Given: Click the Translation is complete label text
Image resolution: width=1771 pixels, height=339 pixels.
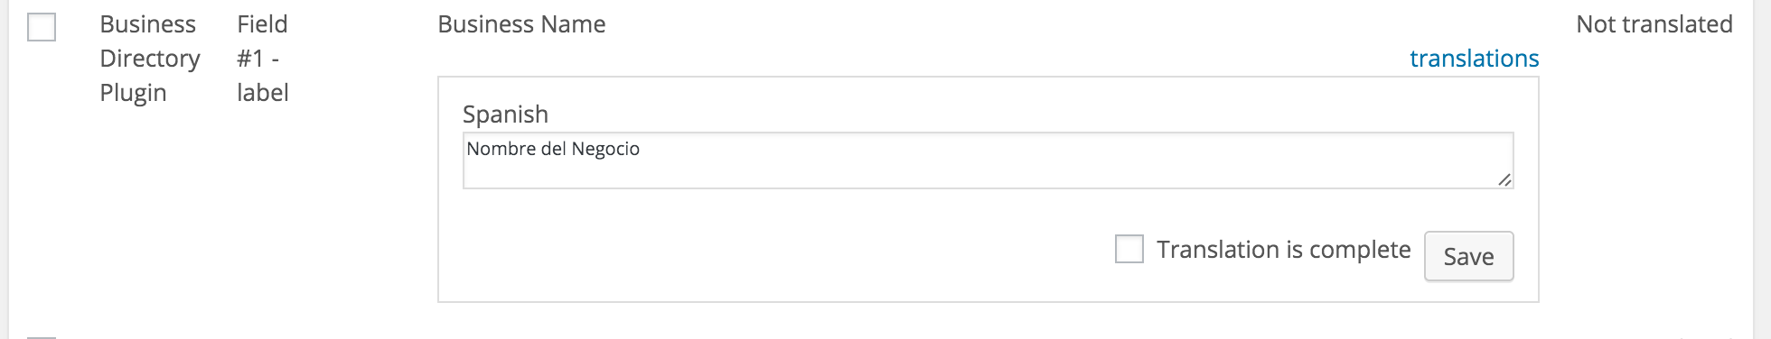Looking at the screenshot, I should pyautogui.click(x=1283, y=250).
